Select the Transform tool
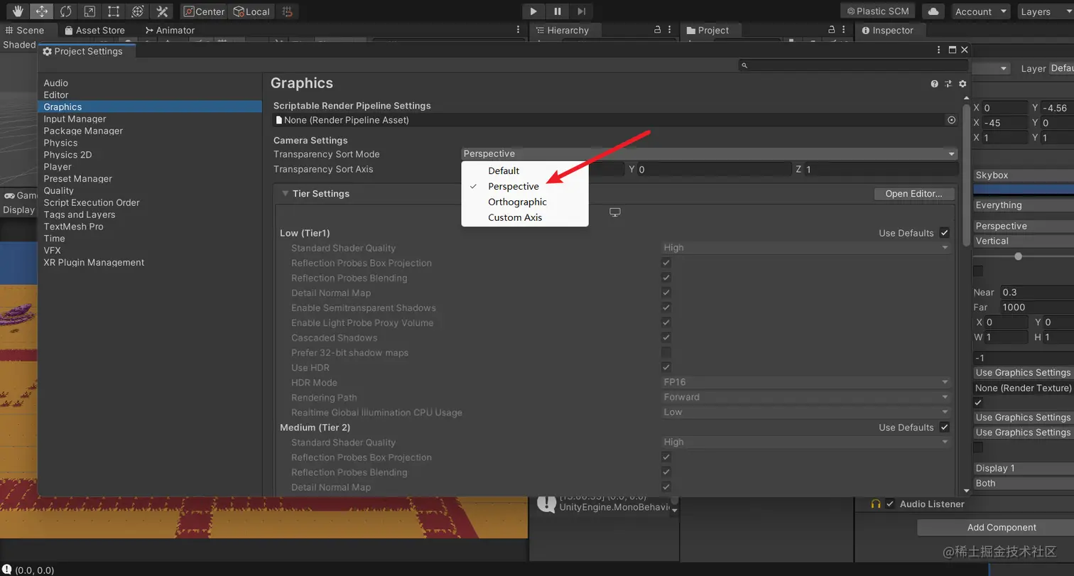This screenshot has height=576, width=1074. (x=138, y=11)
